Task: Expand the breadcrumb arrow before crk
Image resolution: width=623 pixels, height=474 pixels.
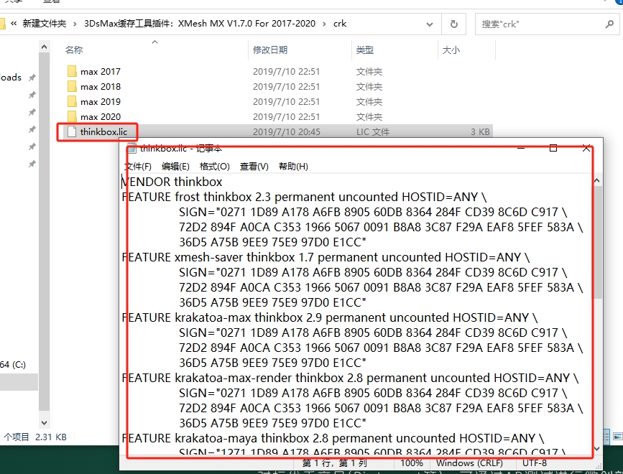Action: [324, 24]
